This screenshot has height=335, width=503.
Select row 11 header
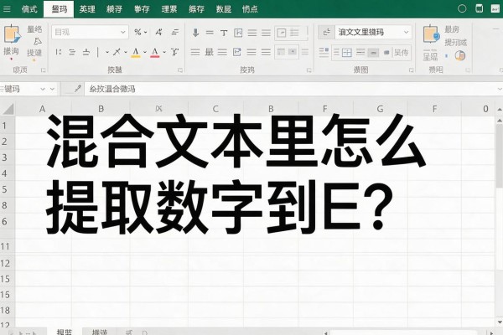click(7, 246)
